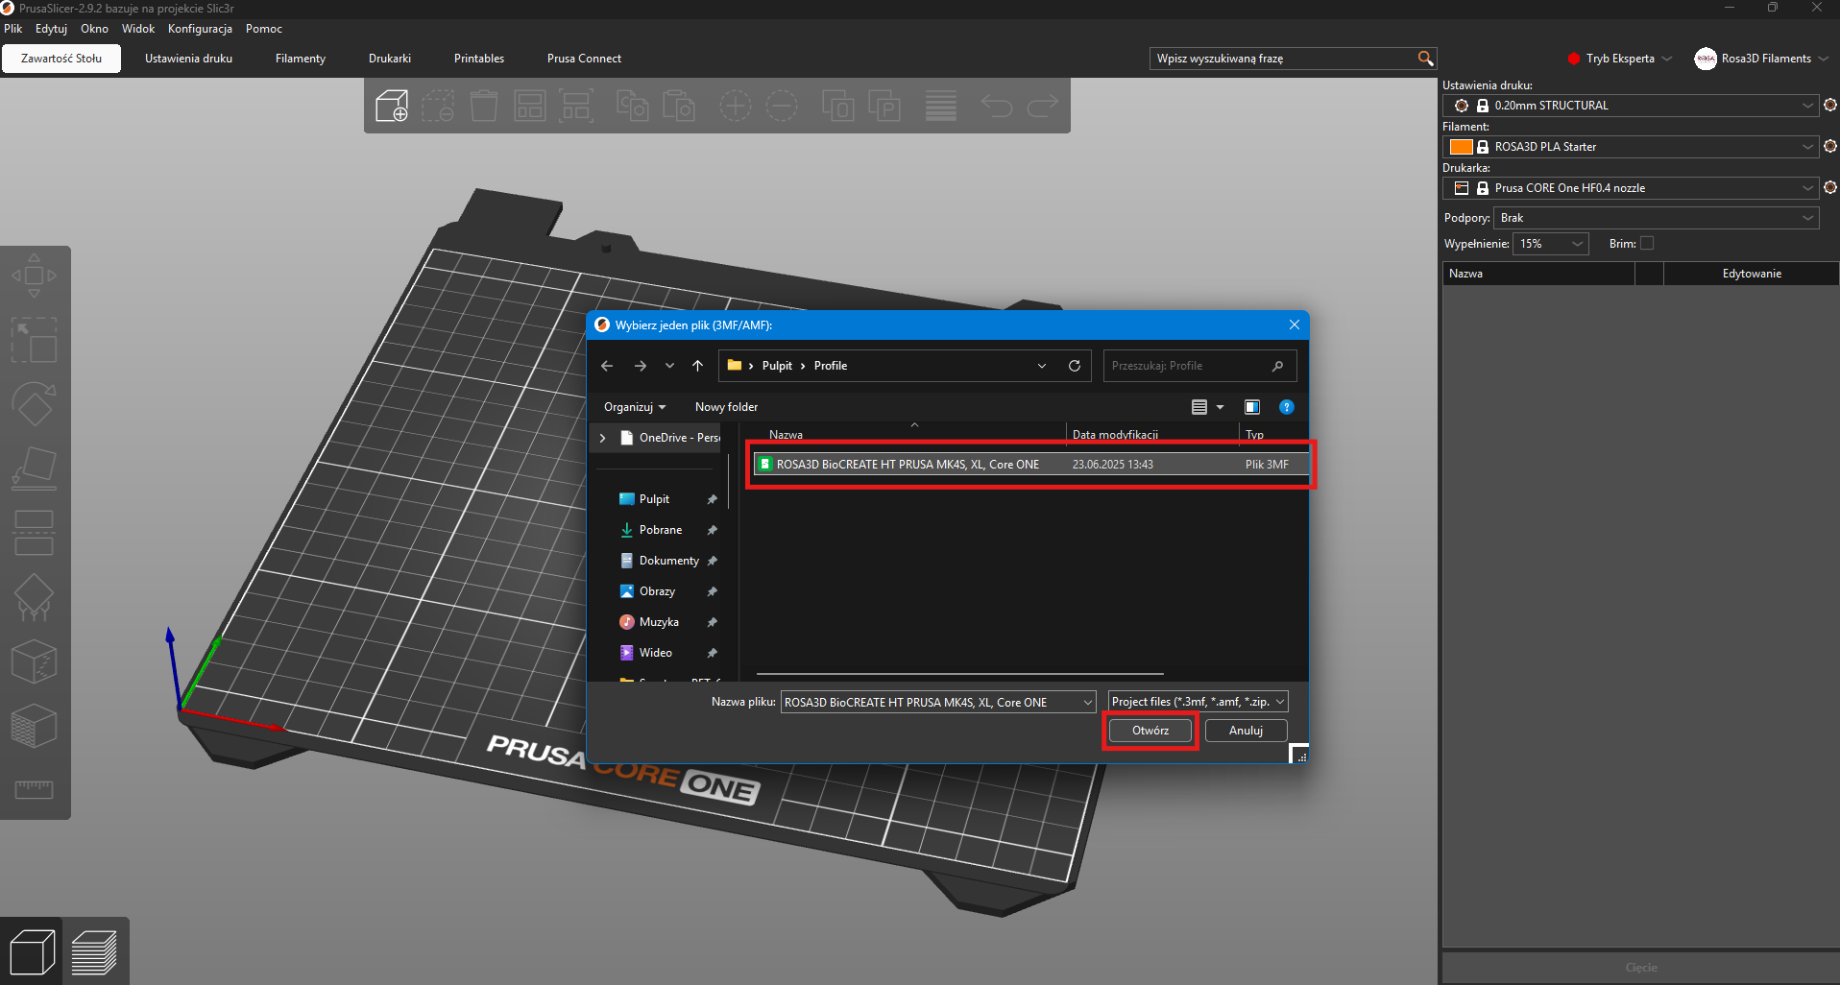Open the Wypełnienie percentage dropdown
Viewport: 1840px width, 985px height.
click(1551, 244)
